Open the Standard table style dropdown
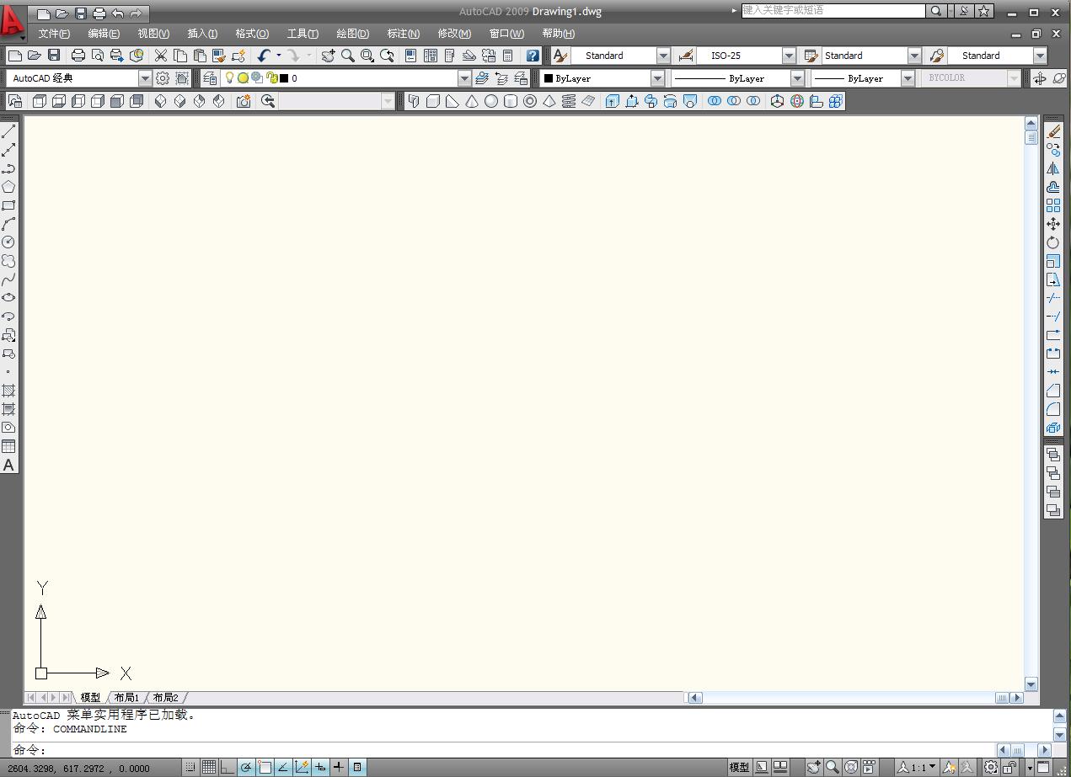 coord(914,56)
